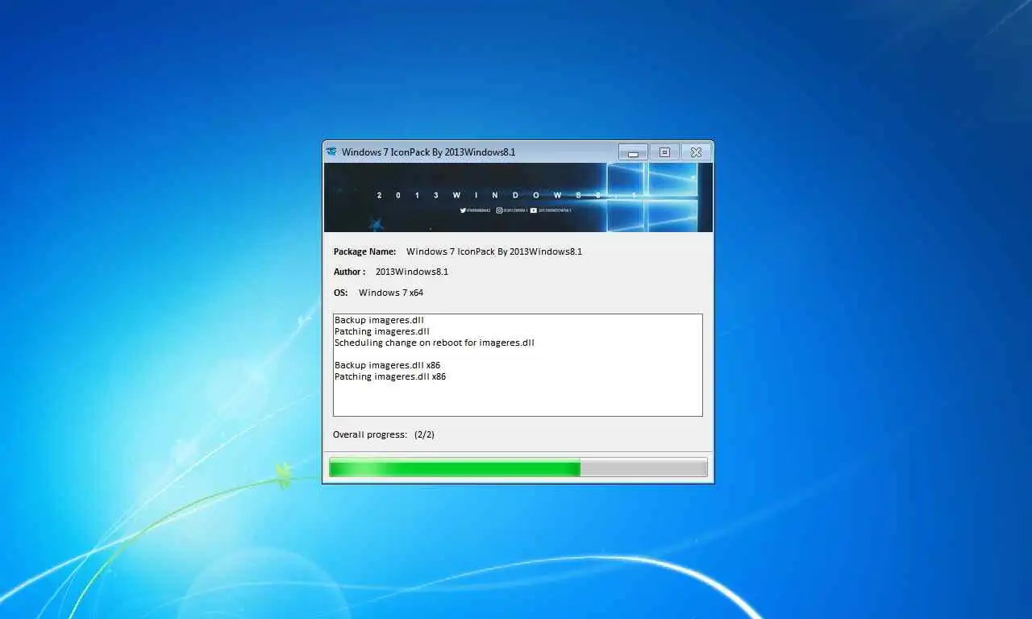Viewport: 1032px width, 619px height.
Task: Click the 2013 WINDOWS 8.1 banner image
Action: tap(518, 197)
